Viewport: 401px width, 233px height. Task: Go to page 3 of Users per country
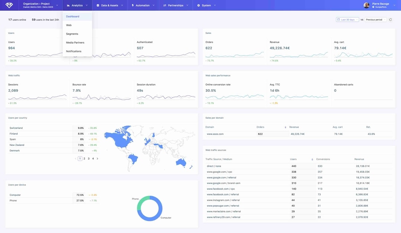coord(89,159)
